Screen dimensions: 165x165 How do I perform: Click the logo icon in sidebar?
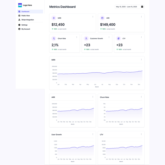pos(20,5)
